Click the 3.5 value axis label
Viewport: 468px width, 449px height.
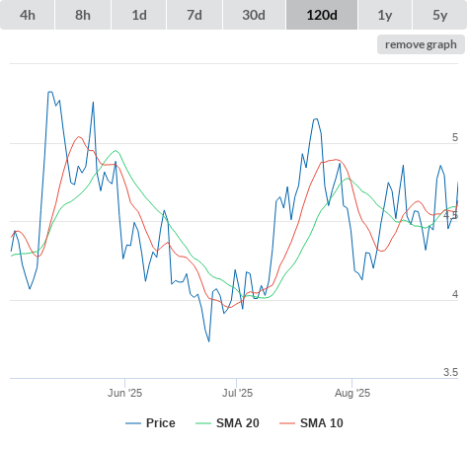[450, 372]
